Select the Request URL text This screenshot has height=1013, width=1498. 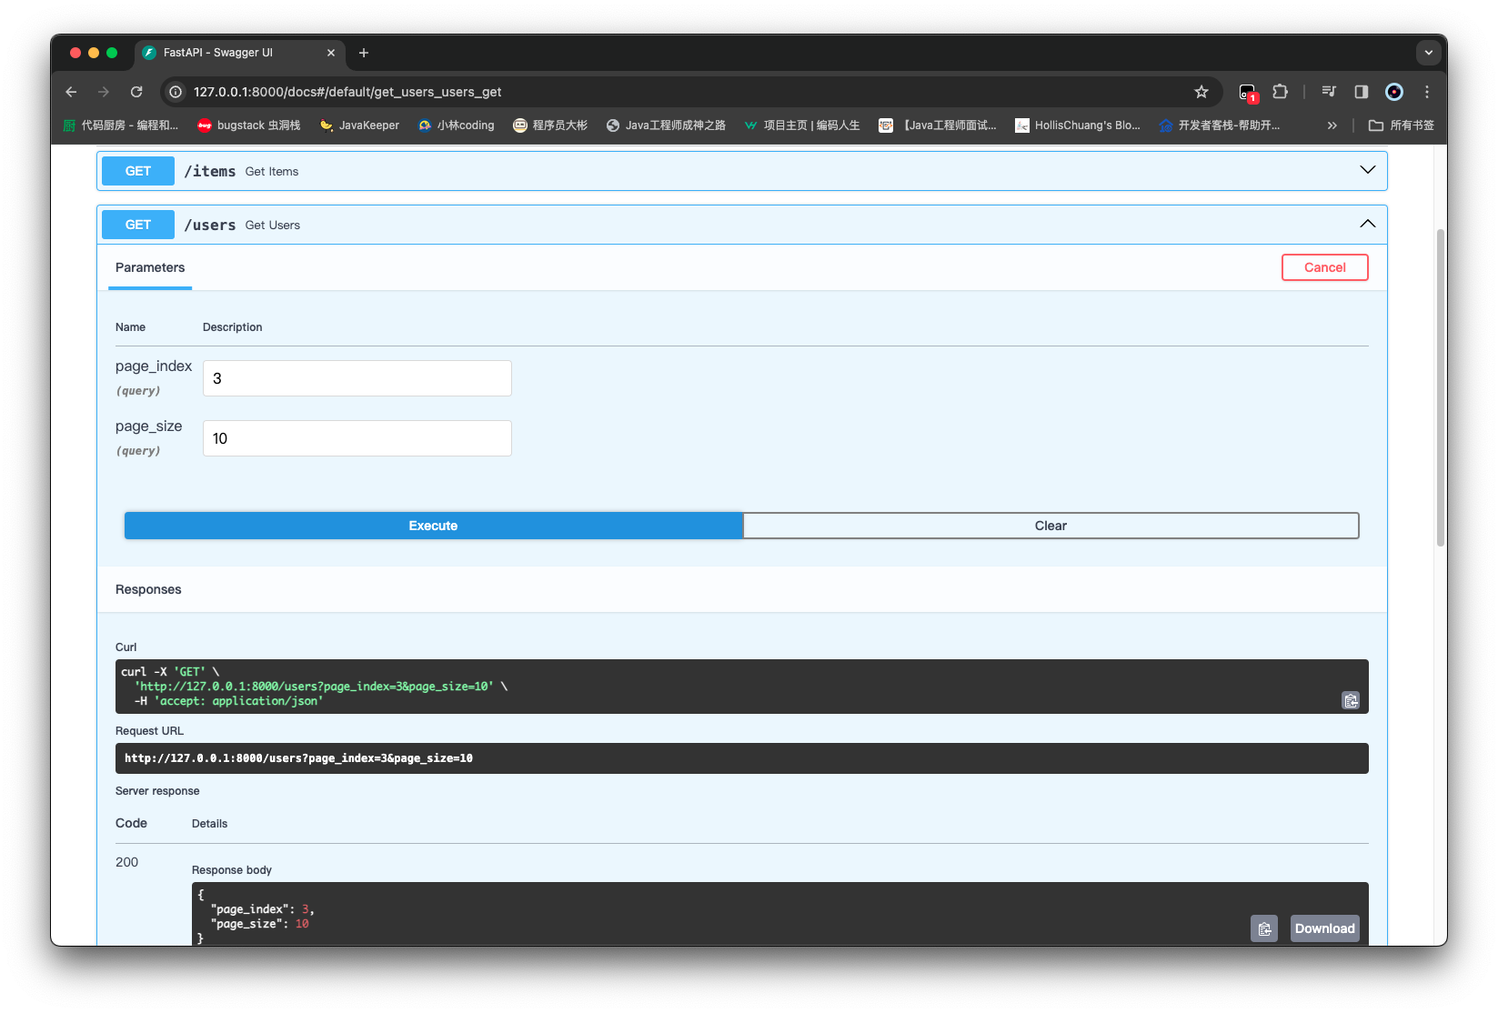[298, 758]
